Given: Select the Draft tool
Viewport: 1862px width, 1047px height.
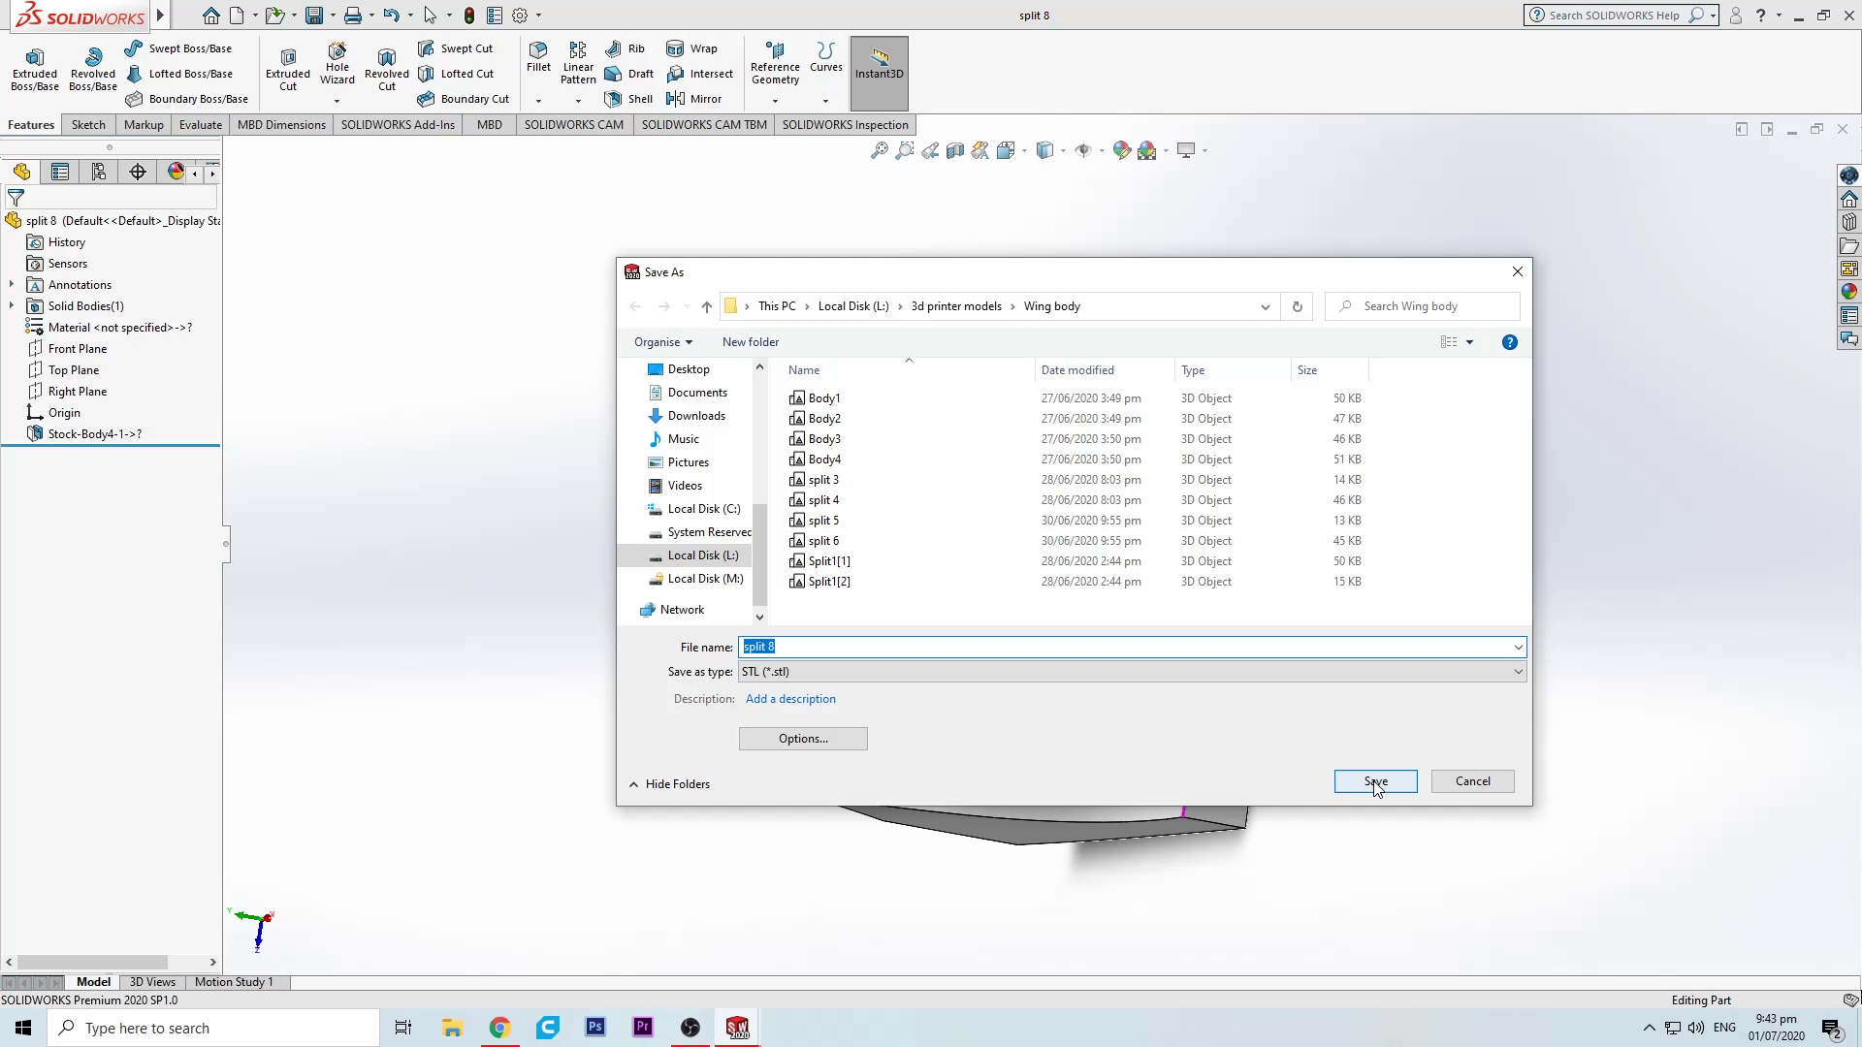Looking at the screenshot, I should tap(629, 74).
